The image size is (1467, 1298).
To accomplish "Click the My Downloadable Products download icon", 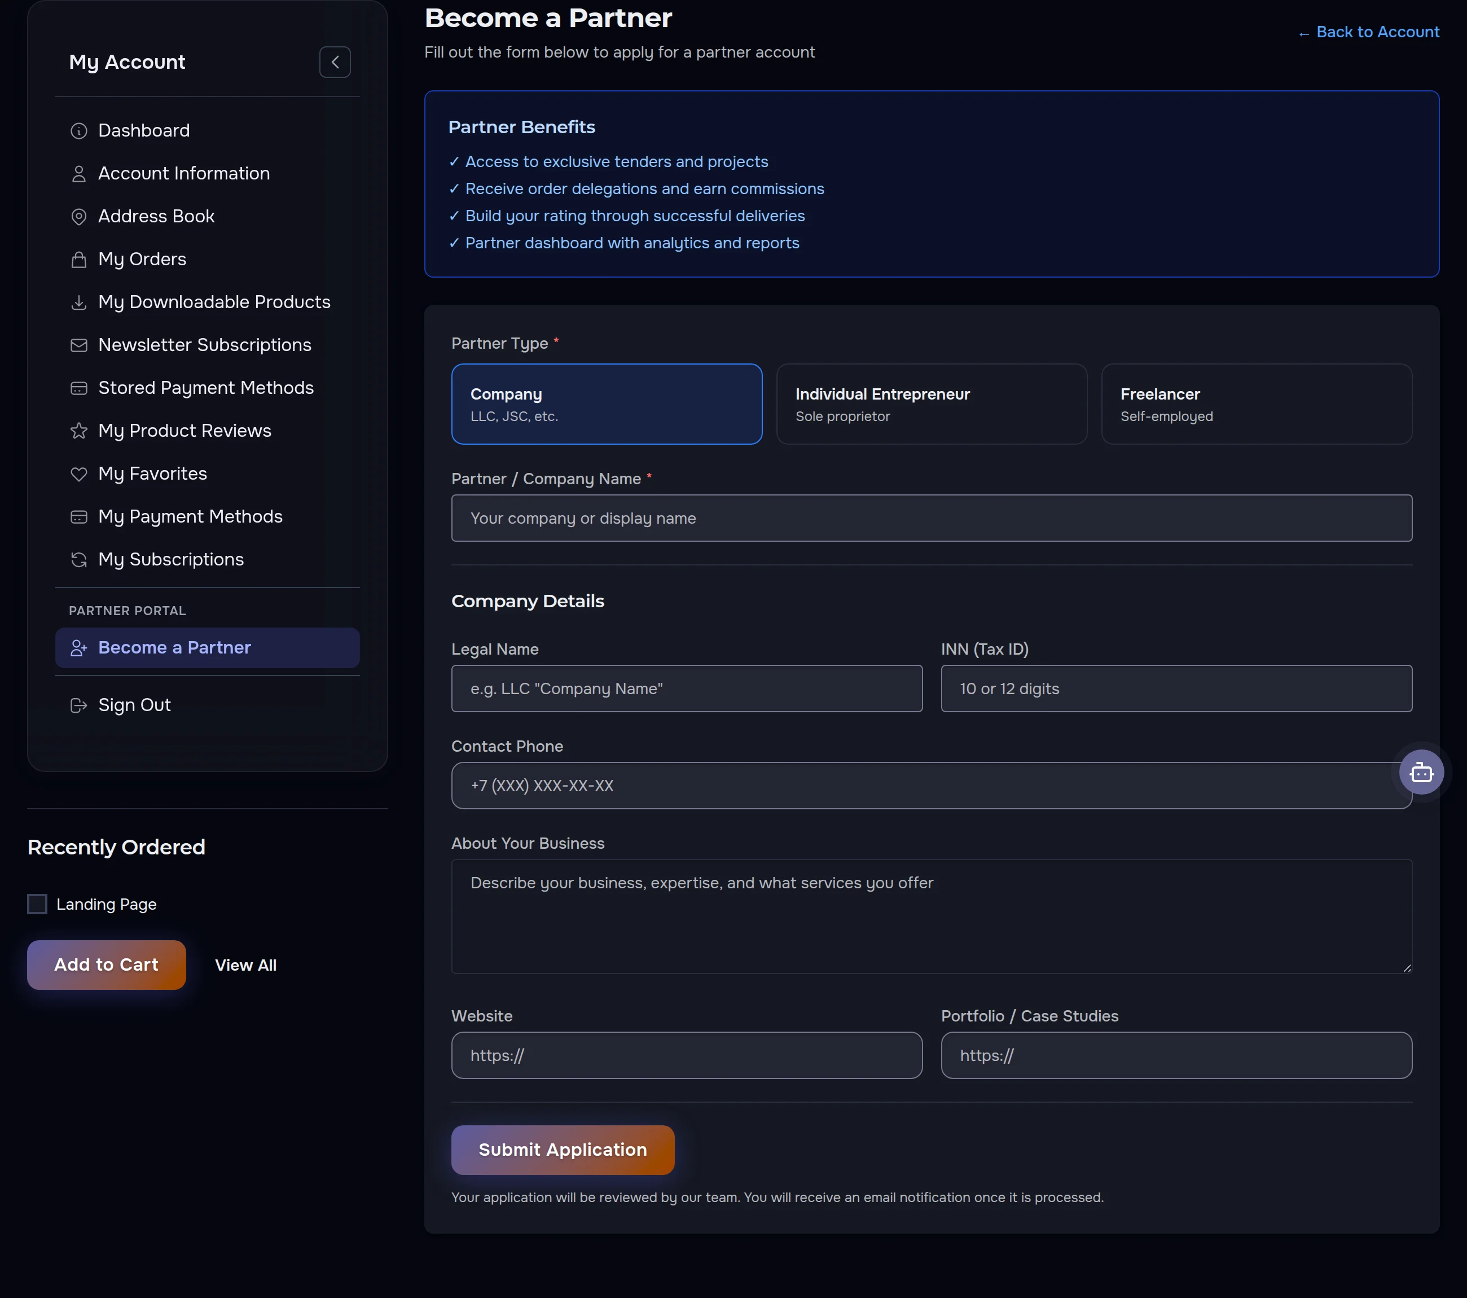I will coord(79,302).
